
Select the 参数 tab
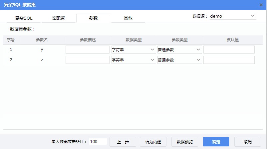point(93,18)
